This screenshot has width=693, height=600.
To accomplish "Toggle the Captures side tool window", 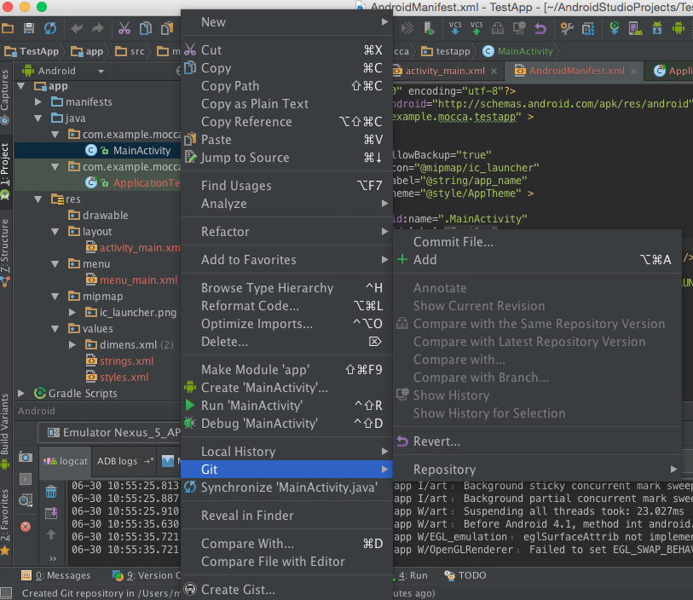I will [5, 96].
